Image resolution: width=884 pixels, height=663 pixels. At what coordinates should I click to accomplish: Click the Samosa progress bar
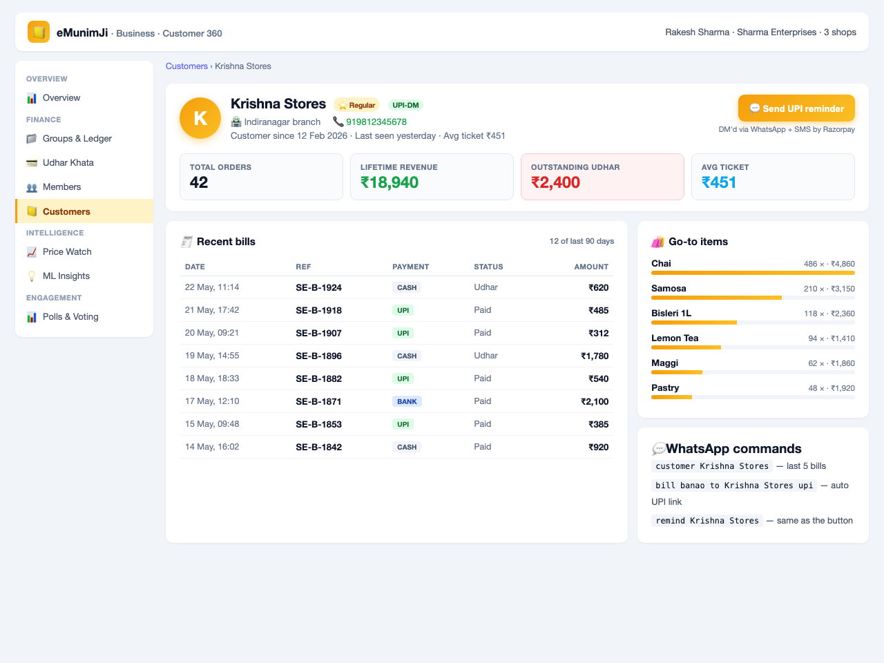coord(753,298)
